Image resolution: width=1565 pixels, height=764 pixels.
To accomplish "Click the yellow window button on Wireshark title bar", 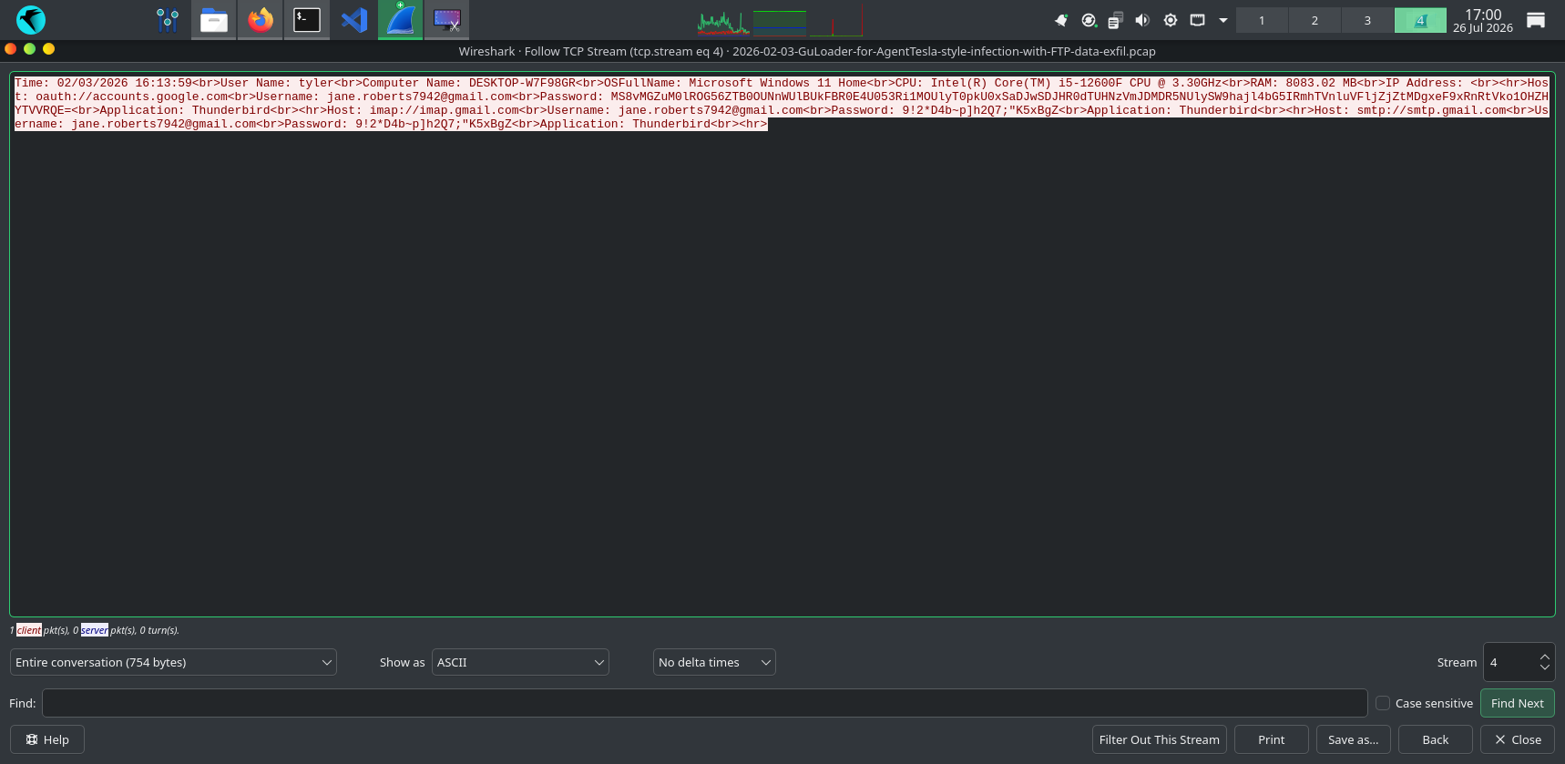I will [49, 49].
